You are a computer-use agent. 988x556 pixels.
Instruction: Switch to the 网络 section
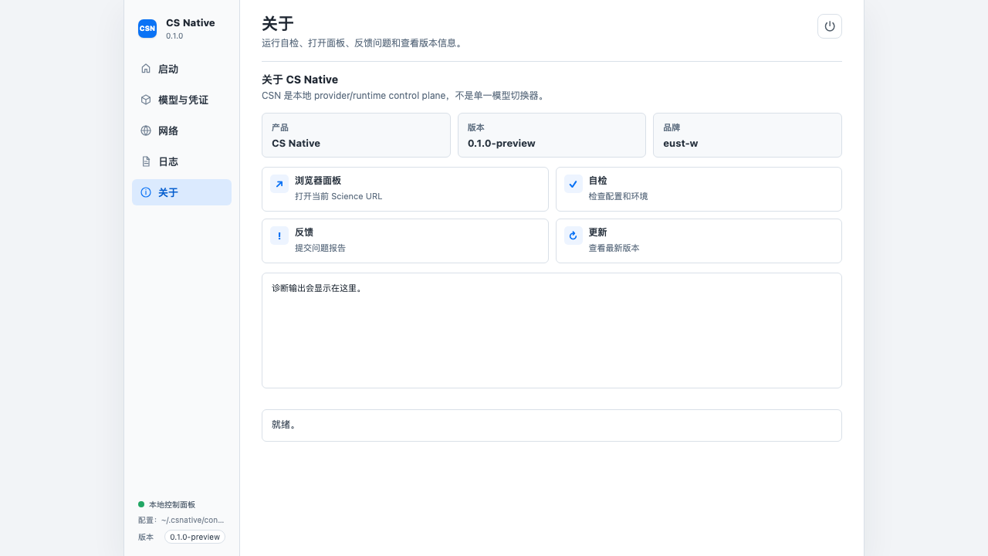pos(181,131)
